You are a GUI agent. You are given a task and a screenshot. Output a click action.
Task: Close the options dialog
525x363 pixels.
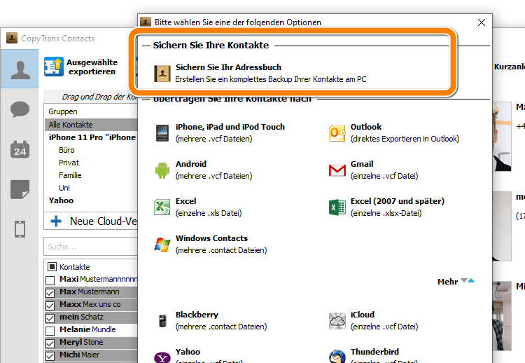tap(482, 22)
